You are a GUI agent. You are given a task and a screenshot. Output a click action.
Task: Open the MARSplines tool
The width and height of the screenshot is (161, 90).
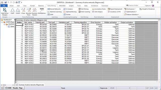point(42,11)
